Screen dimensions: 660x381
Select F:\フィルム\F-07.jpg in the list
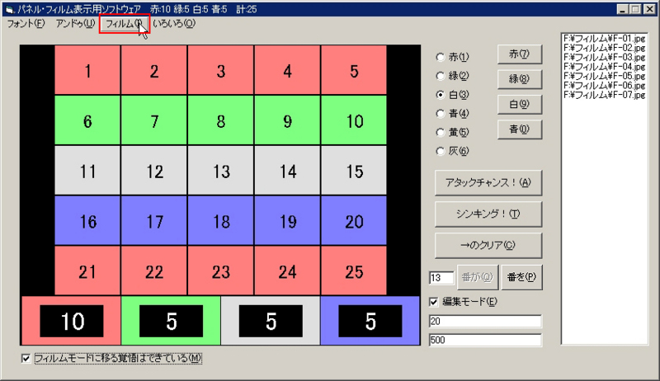tap(604, 95)
